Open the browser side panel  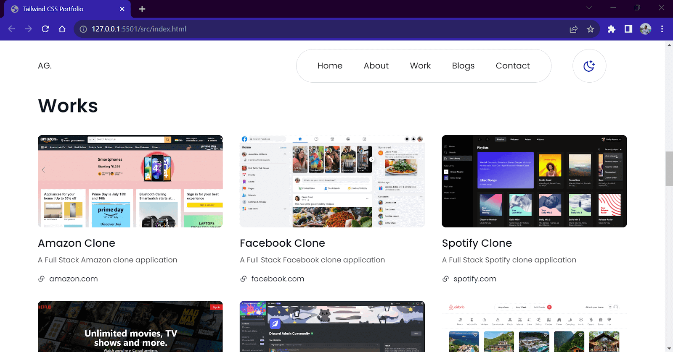click(x=628, y=29)
